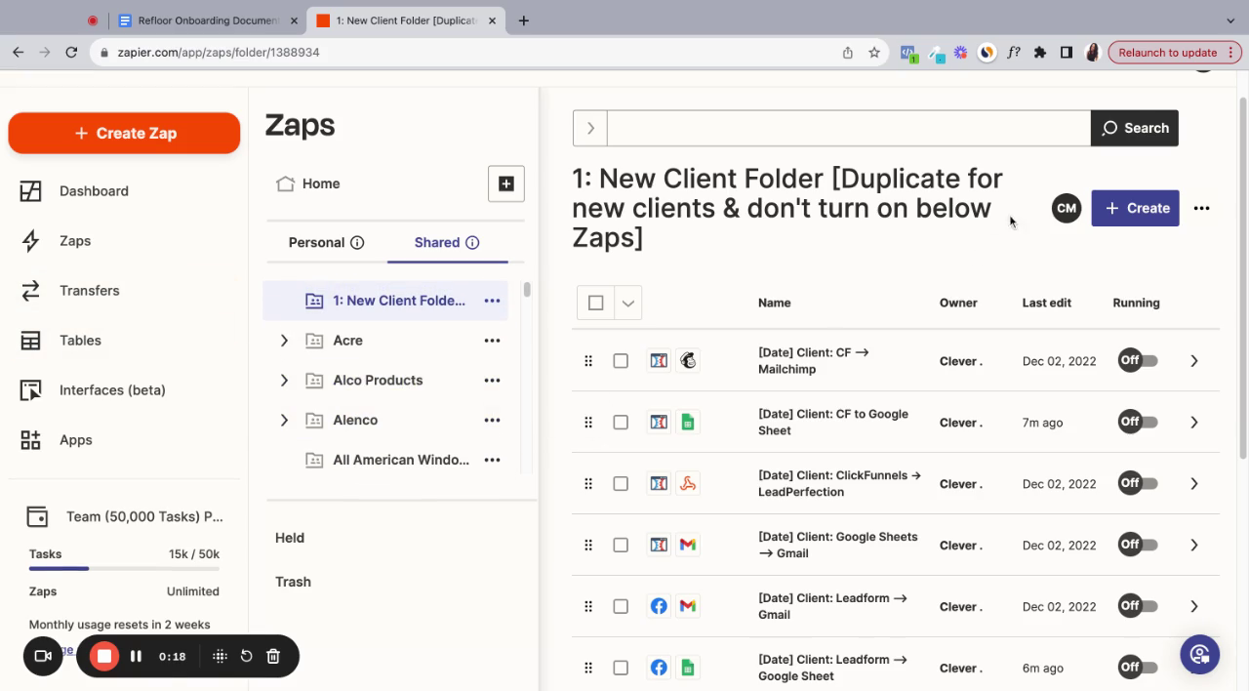Open folder actions three-dot menu near Create
Screen dimensions: 1249x691
pyautogui.click(x=1201, y=208)
